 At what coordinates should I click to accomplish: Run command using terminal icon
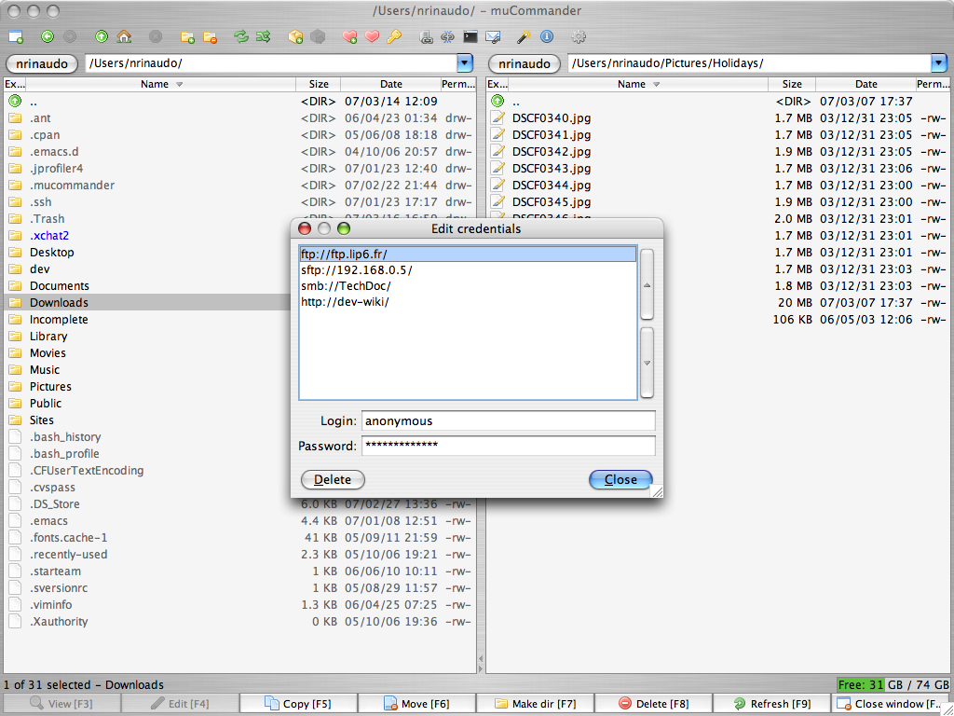coord(470,37)
